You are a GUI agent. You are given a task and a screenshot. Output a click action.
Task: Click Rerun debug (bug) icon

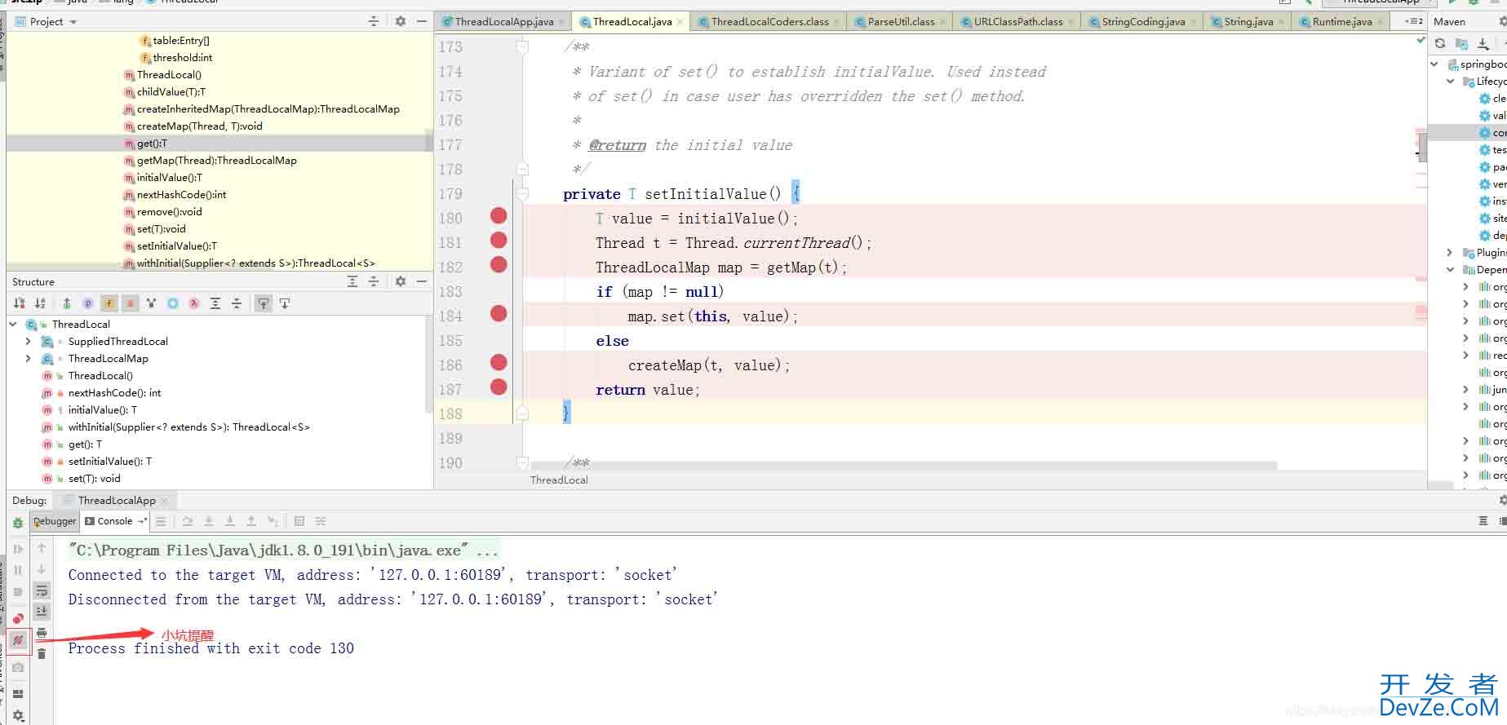tap(18, 523)
